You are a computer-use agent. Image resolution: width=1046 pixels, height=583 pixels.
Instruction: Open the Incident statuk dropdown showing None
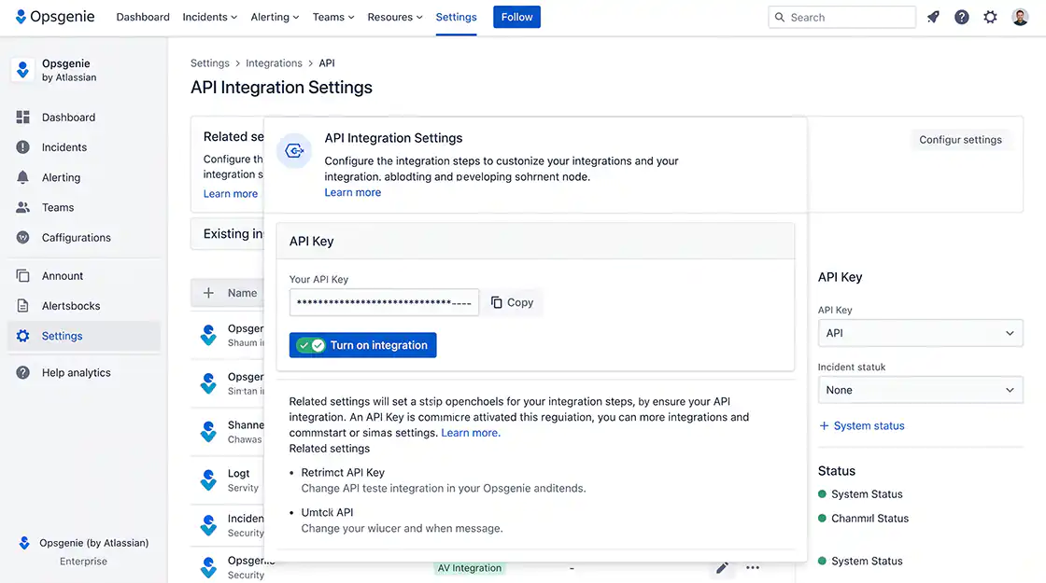[x=920, y=391]
